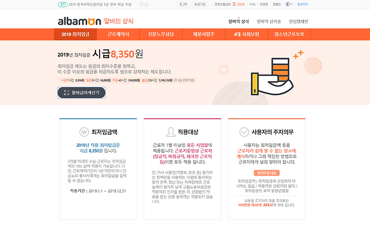The image size is (370, 230).
Task: Open the 근로계약서 tab
Action: pyautogui.click(x=118, y=34)
